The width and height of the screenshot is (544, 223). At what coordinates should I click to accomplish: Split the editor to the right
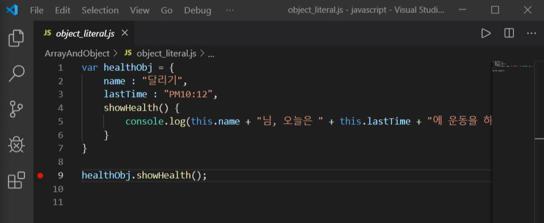pos(509,33)
